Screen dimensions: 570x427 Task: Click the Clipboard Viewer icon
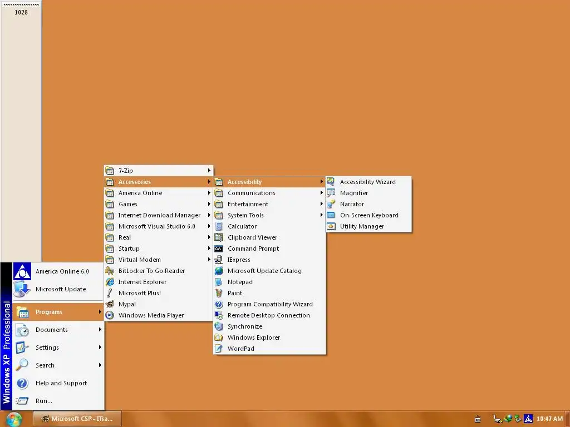click(x=218, y=237)
